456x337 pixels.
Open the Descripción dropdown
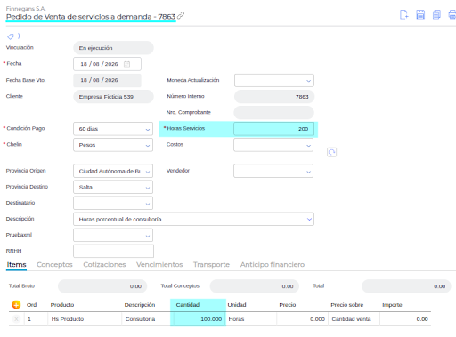click(x=193, y=219)
